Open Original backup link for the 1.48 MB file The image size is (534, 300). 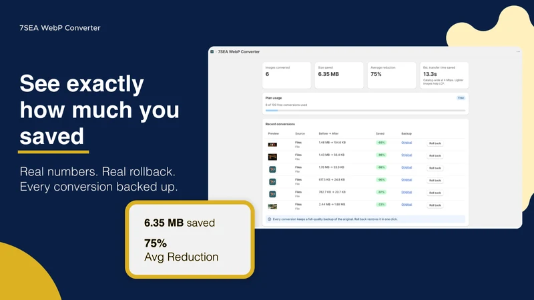407,143
